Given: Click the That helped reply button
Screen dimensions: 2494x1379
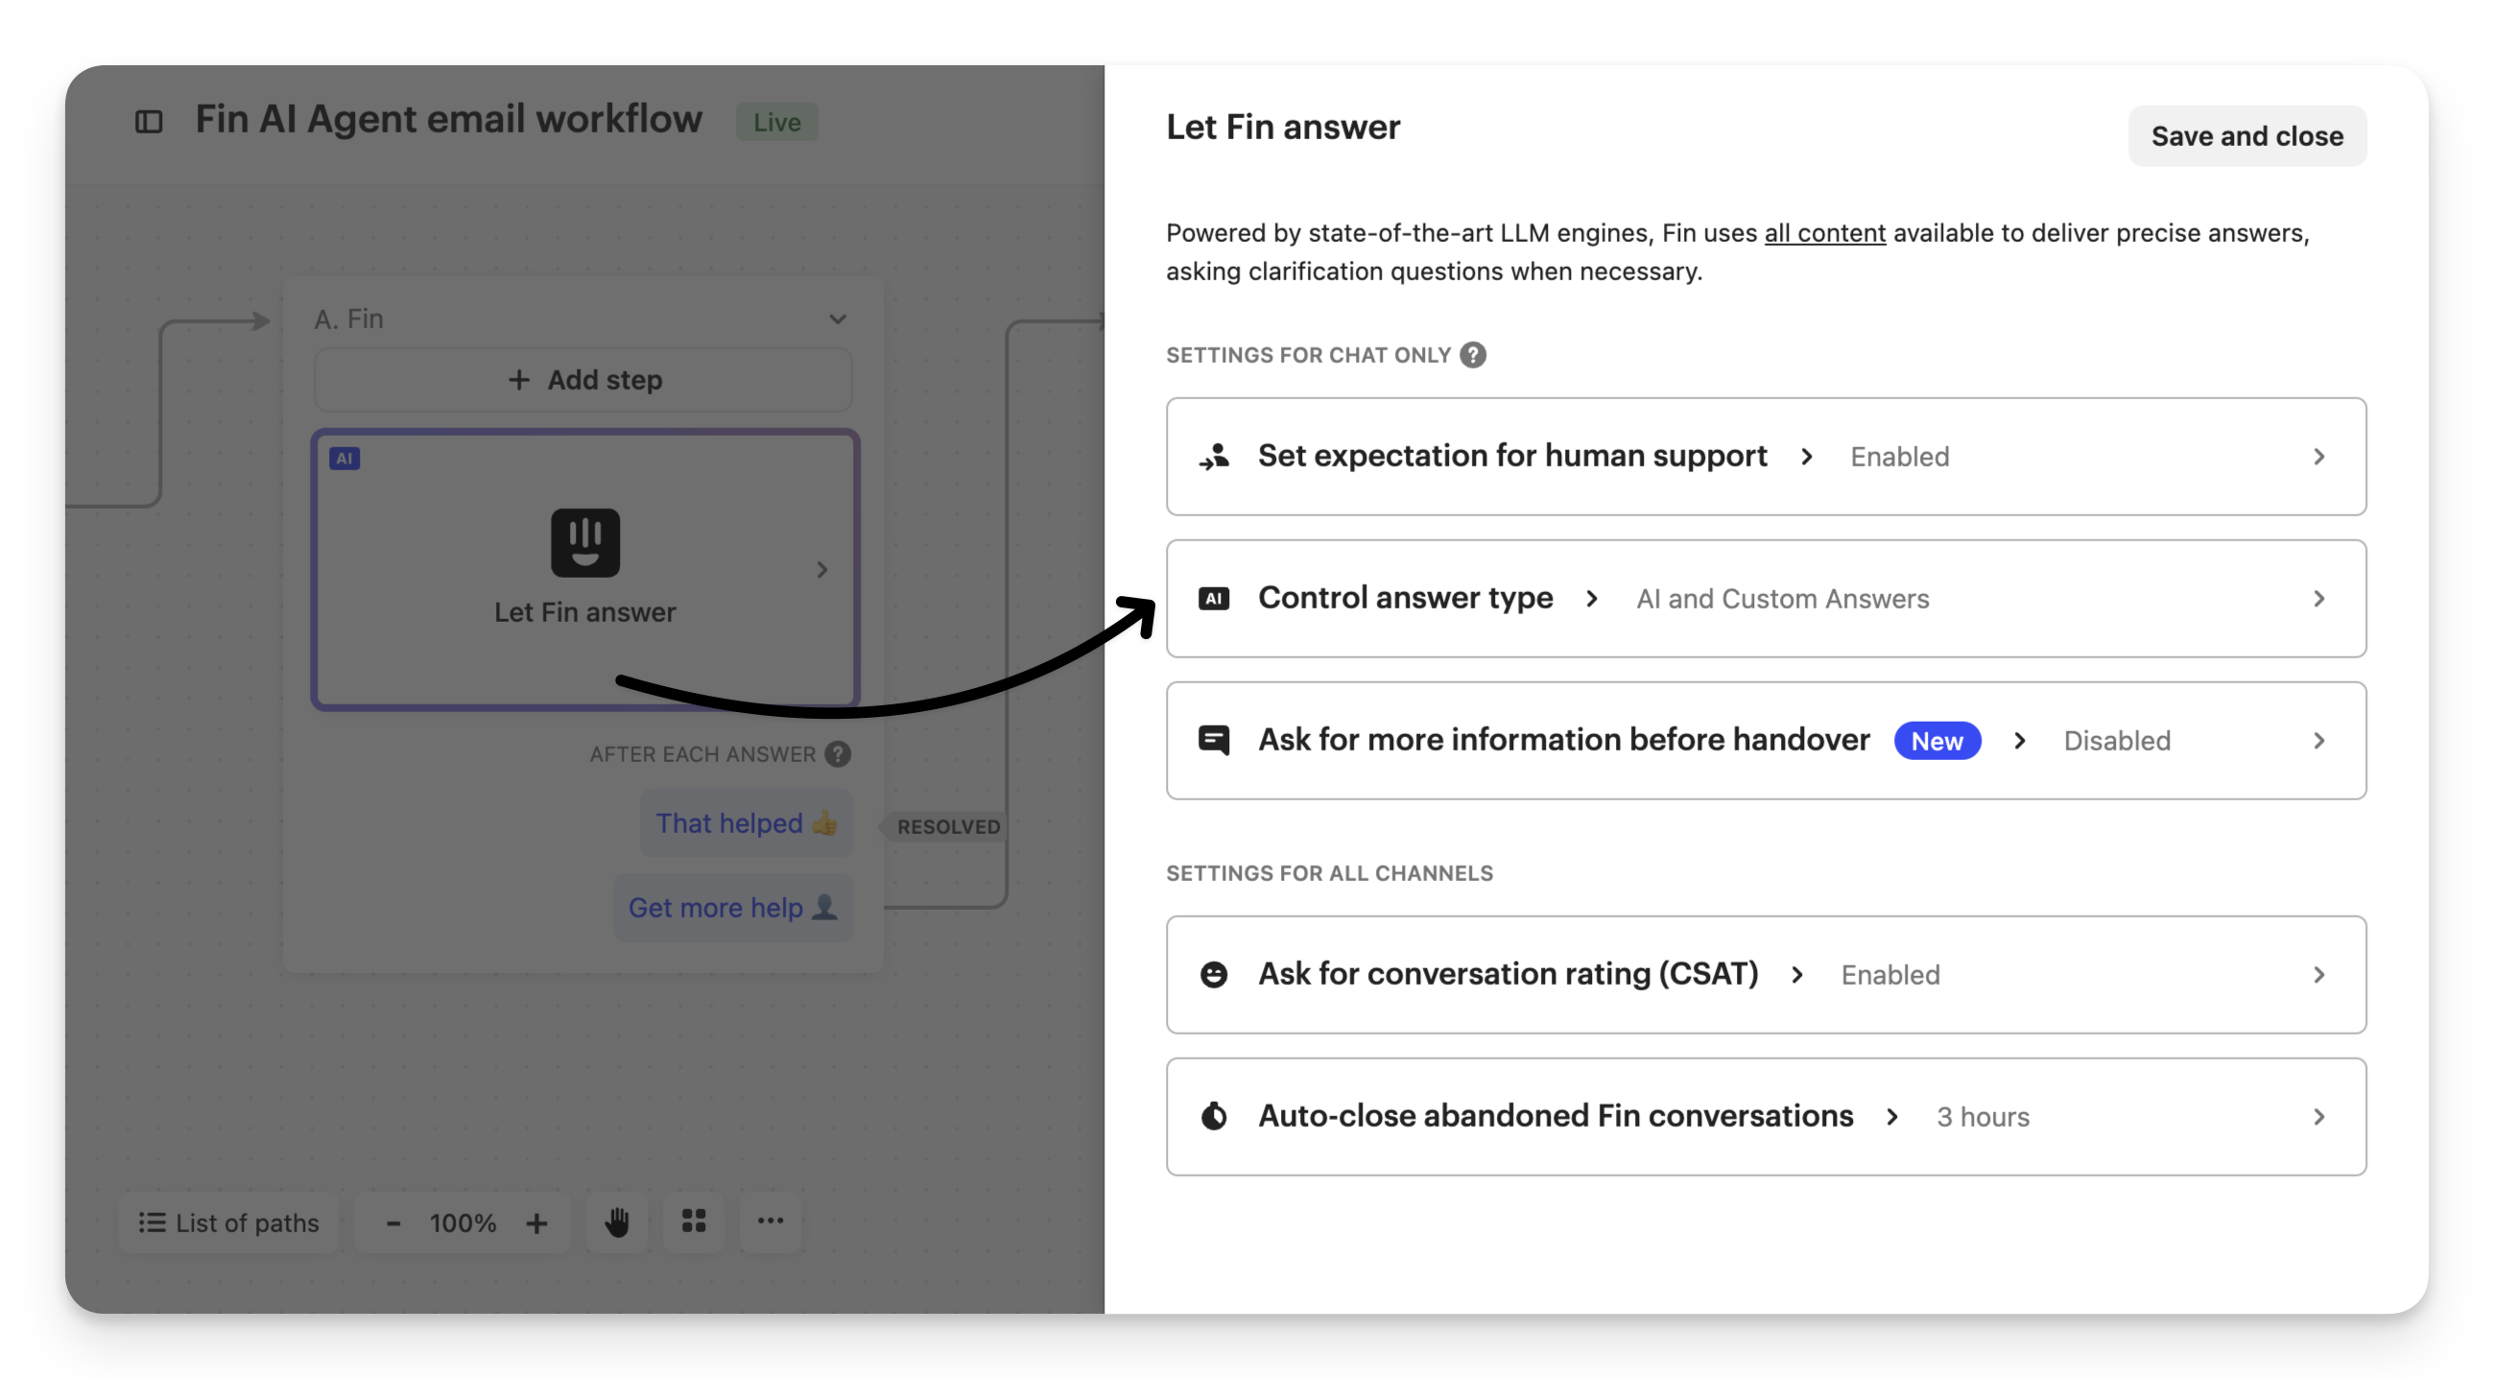Looking at the screenshot, I should pyautogui.click(x=747, y=823).
